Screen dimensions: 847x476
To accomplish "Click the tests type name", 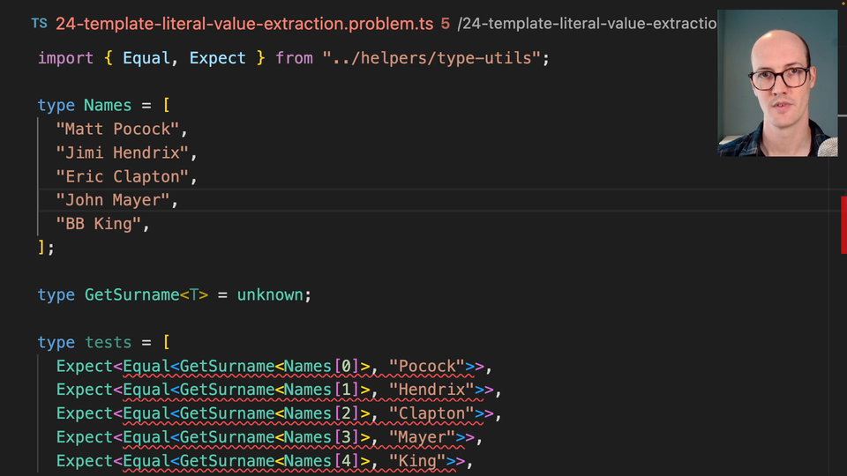I will coord(108,343).
